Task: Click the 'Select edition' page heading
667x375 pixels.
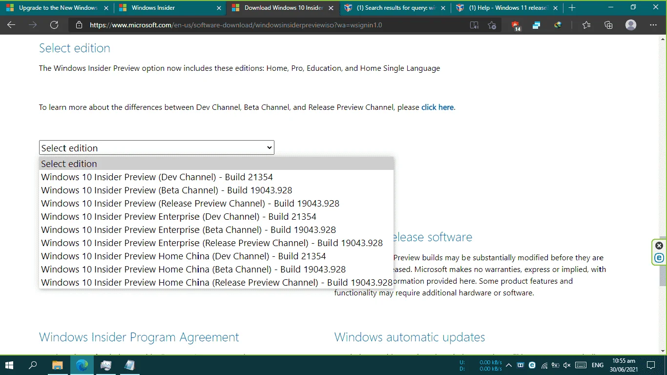Action: point(75,48)
